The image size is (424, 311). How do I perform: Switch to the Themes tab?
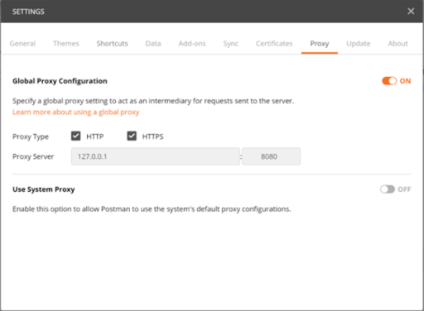[x=66, y=44]
